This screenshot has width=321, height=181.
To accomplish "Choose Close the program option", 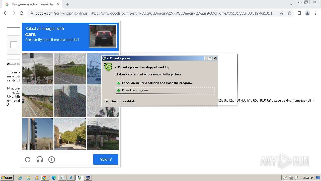I will coord(165,90).
